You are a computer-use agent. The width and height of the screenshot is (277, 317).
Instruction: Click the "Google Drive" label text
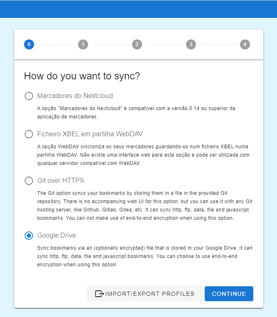click(x=56, y=236)
